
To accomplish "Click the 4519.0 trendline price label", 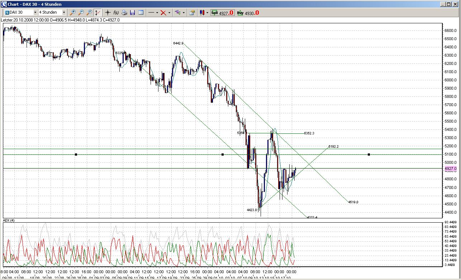I will pos(353,202).
